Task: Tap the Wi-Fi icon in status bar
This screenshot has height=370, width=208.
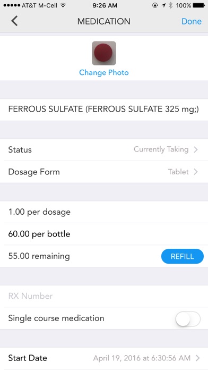Action: click(63, 5)
